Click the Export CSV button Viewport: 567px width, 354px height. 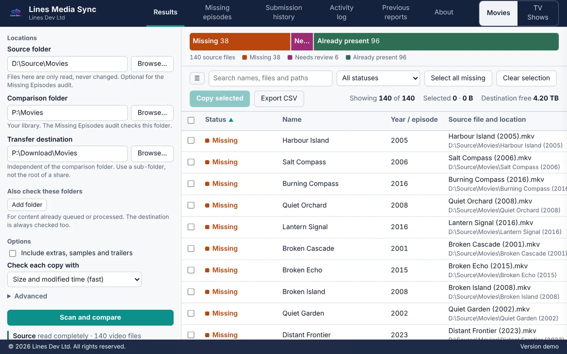click(279, 98)
